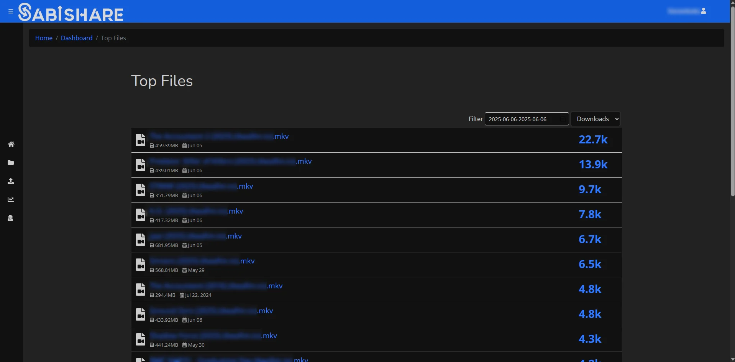The height and width of the screenshot is (362, 735).
Task: Open the user account icon in top bar
Action: pyautogui.click(x=704, y=11)
